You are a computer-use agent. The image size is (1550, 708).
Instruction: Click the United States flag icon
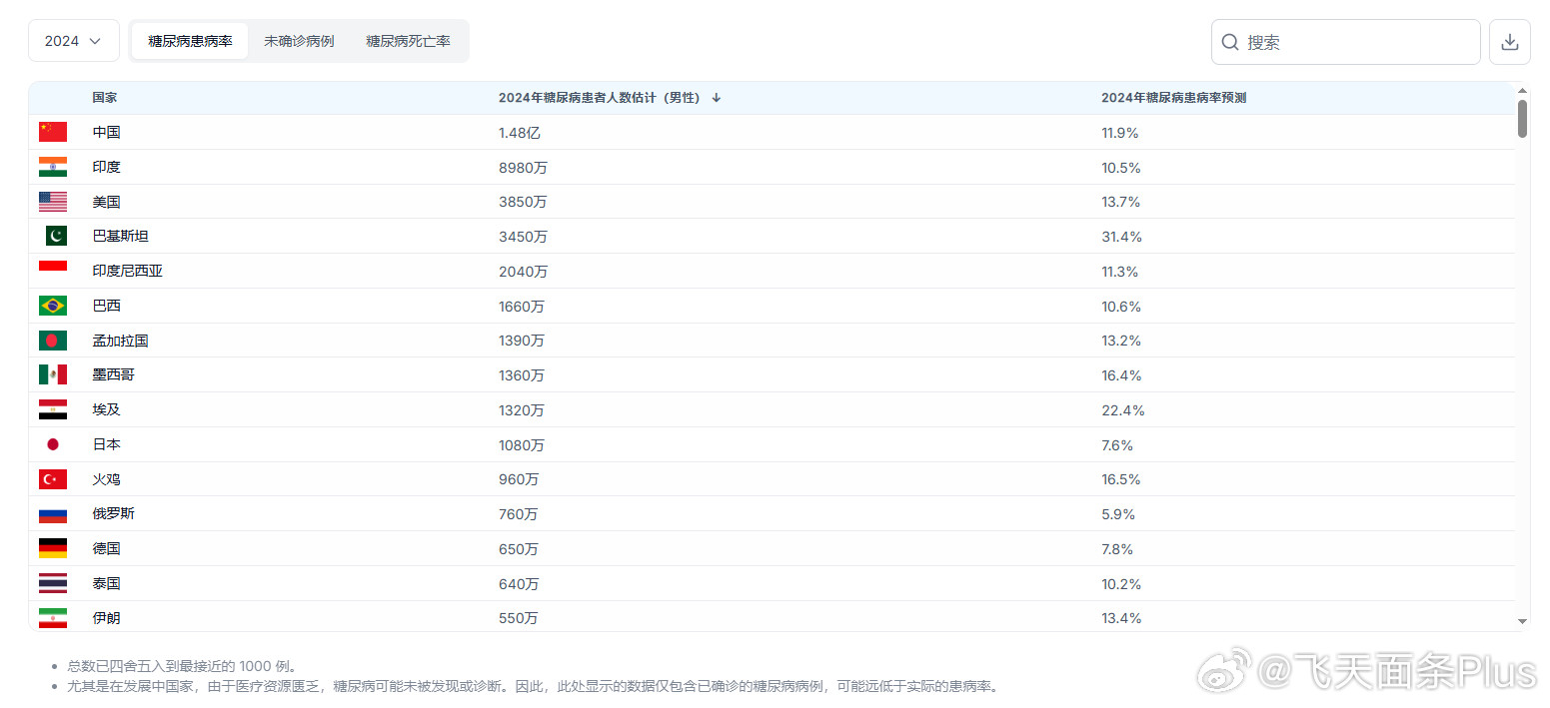(53, 202)
